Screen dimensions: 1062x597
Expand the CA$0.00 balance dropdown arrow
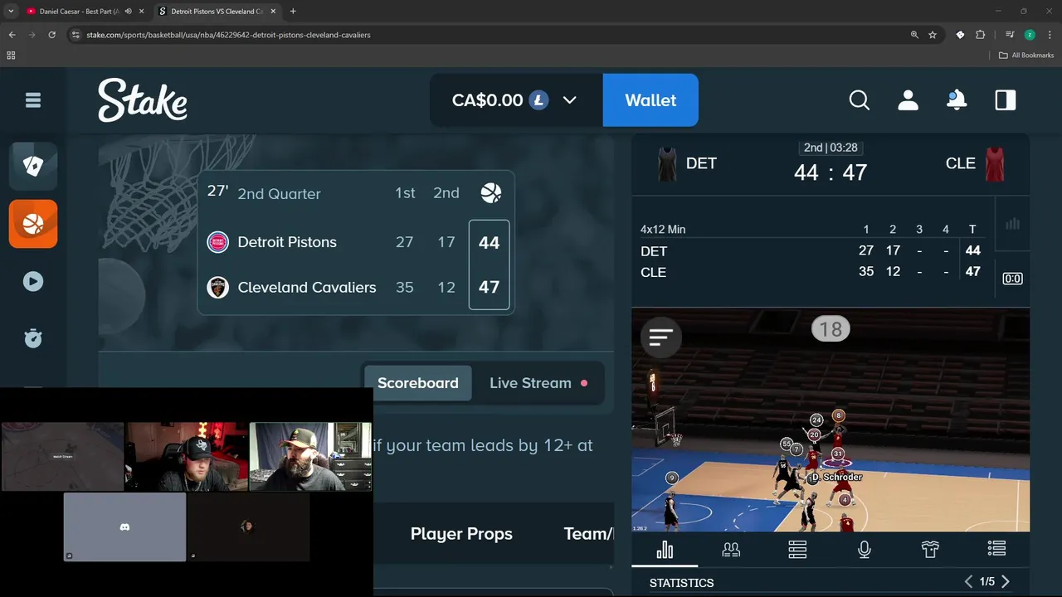point(569,100)
